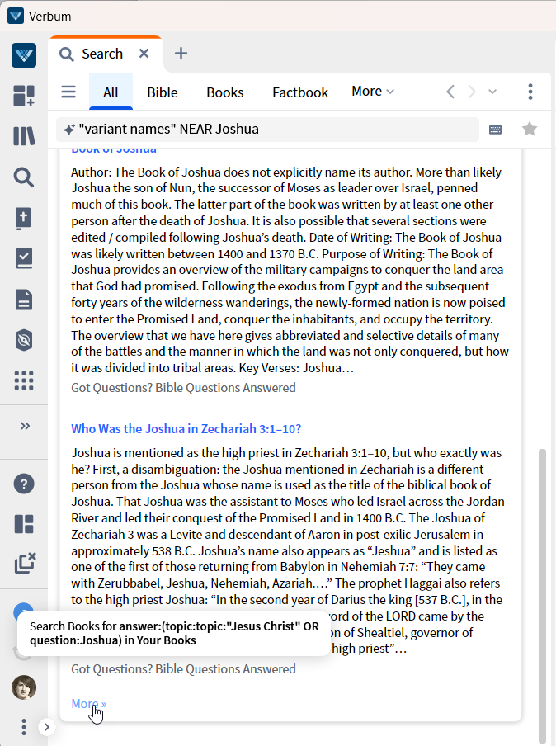Click the small right chevron circle button

pos(47,727)
